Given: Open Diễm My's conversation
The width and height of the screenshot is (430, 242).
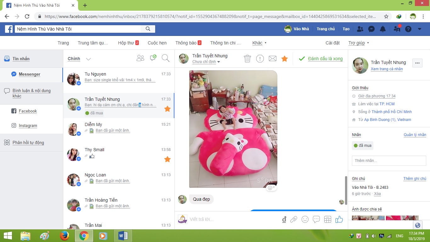Looking at the screenshot, I should (119, 131).
